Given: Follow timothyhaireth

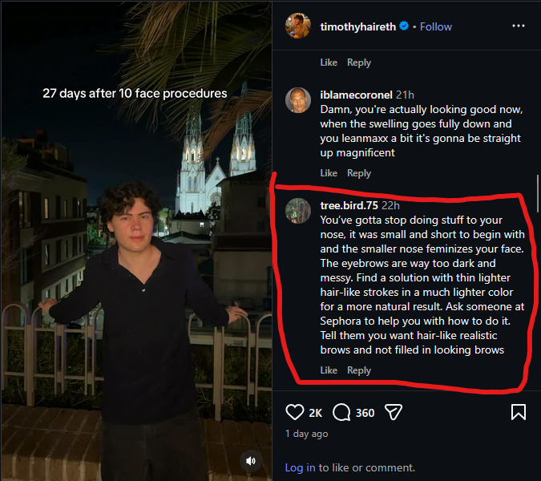Looking at the screenshot, I should click(436, 26).
